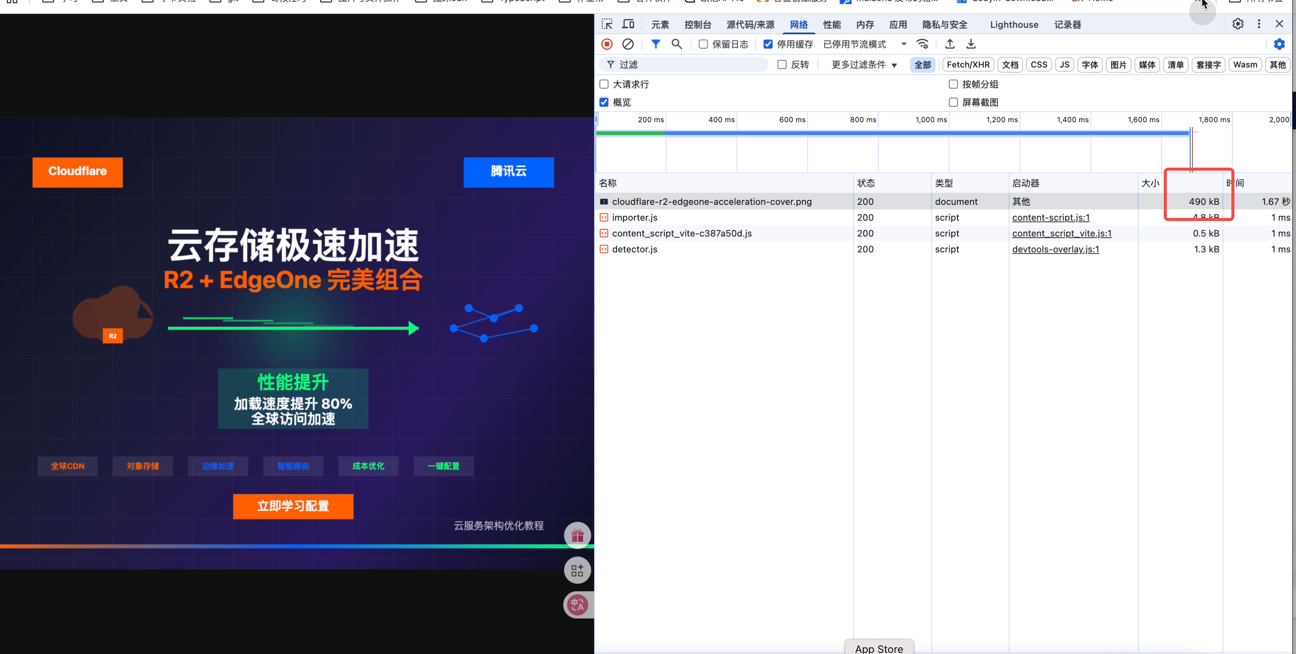Open Privacy and Security tab
This screenshot has width=1296, height=654.
tap(945, 25)
